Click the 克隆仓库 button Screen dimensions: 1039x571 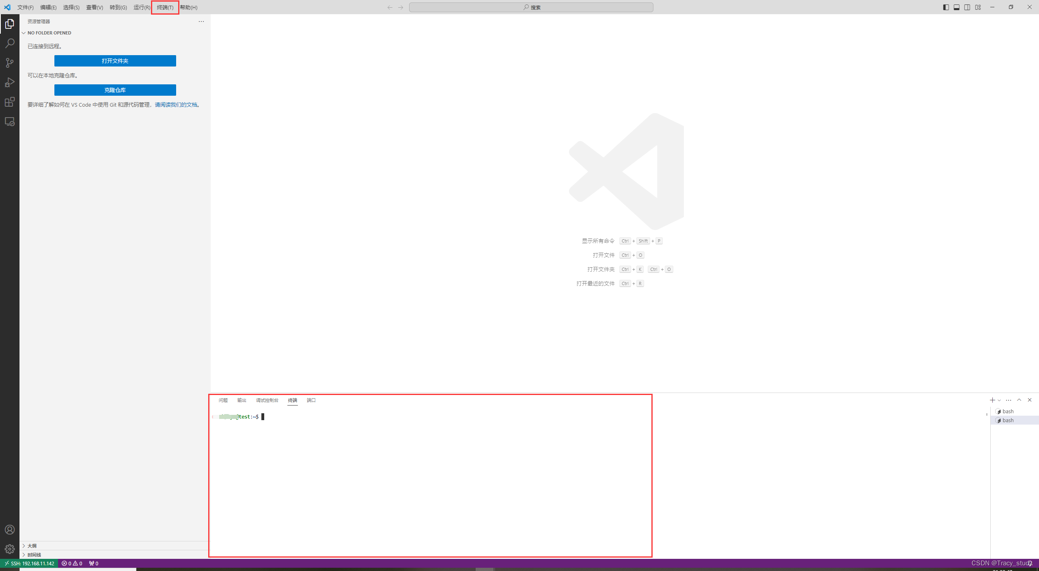click(115, 90)
